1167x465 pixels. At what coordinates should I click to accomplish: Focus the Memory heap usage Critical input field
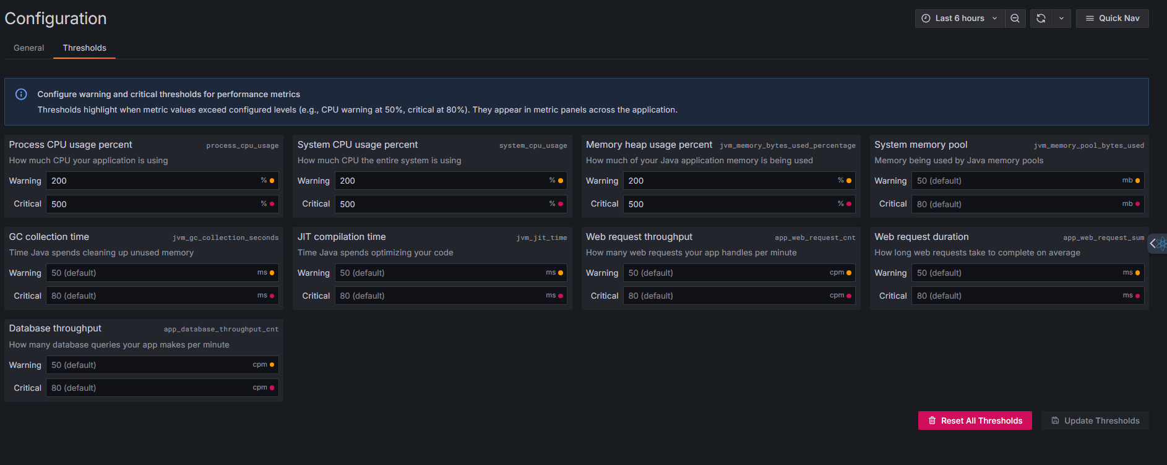730,204
